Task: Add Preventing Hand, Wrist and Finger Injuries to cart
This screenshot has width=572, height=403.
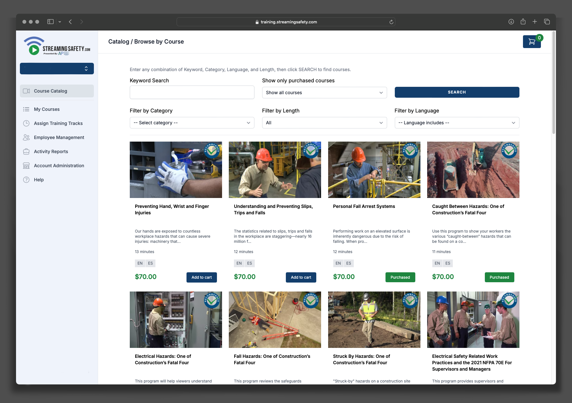Action: [202, 277]
